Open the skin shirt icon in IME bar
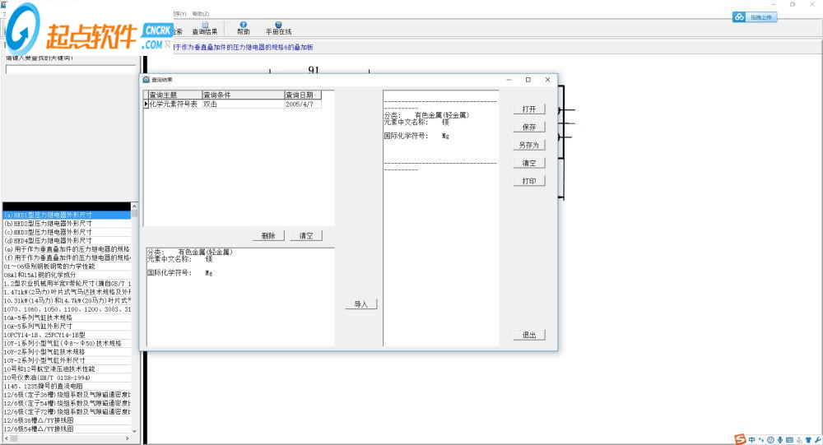 (x=808, y=440)
